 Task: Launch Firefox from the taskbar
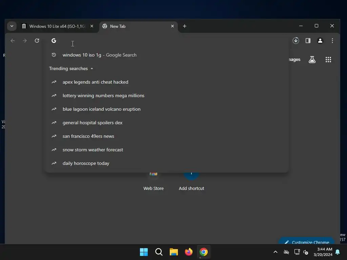(x=189, y=252)
